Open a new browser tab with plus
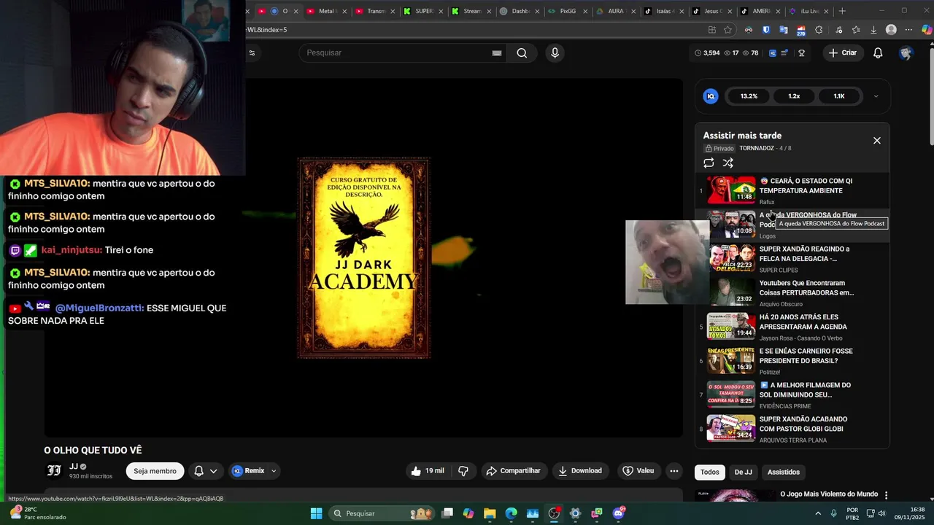 pyautogui.click(x=842, y=11)
